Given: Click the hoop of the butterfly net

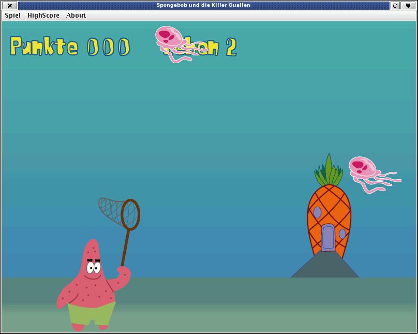Looking at the screenshot, I should point(130,214).
